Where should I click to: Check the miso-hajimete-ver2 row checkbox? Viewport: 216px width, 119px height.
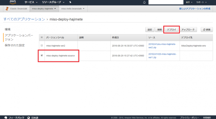point(42,45)
